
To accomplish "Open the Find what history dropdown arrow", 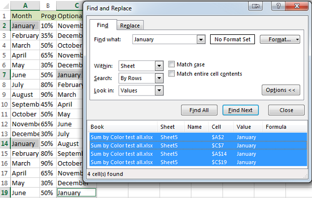I will [x=201, y=39].
